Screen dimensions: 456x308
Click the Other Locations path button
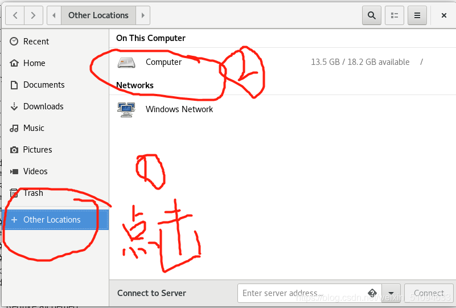tap(98, 15)
